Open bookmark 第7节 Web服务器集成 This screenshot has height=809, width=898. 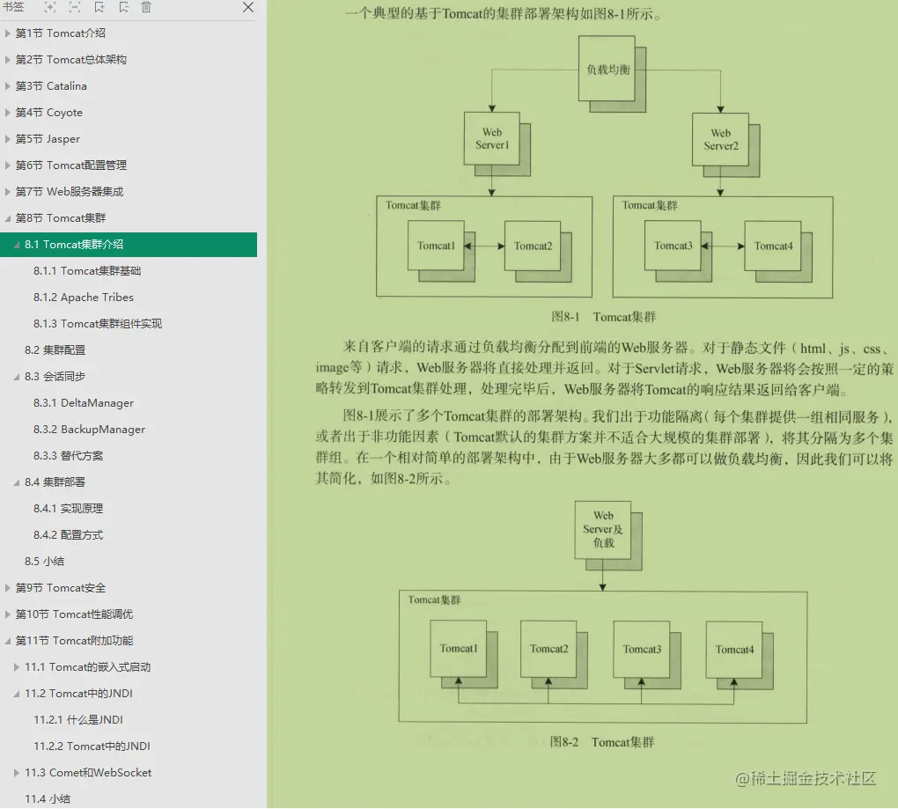pyautogui.click(x=70, y=191)
